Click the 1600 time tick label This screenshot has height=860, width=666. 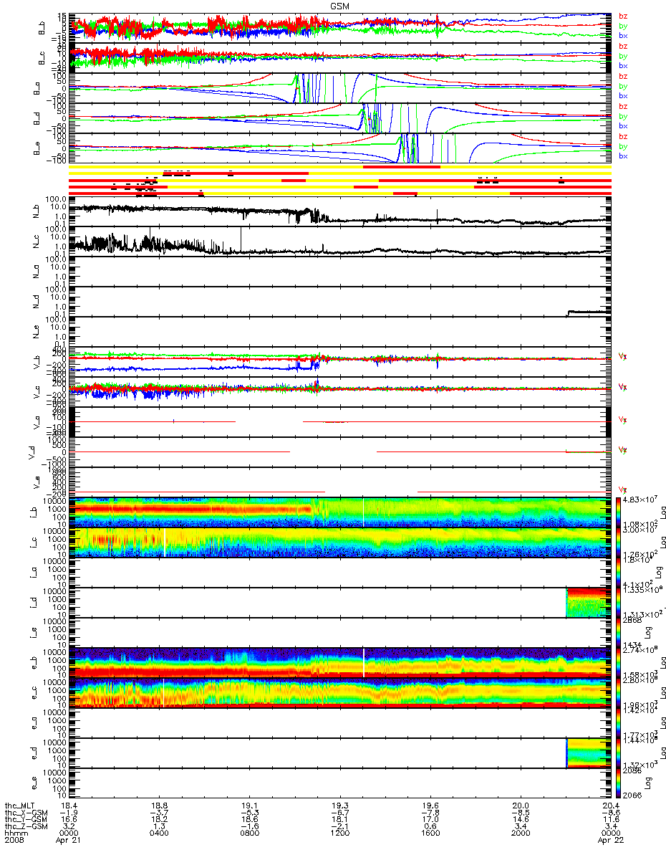click(430, 832)
